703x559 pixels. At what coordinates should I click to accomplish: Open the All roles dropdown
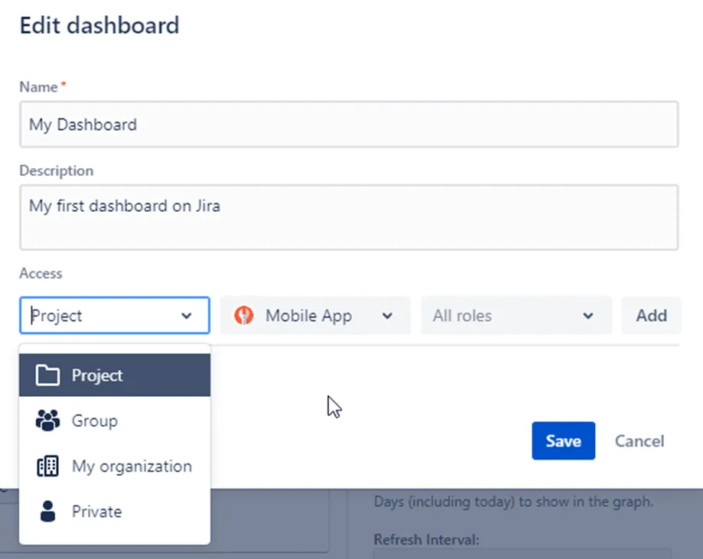point(516,316)
